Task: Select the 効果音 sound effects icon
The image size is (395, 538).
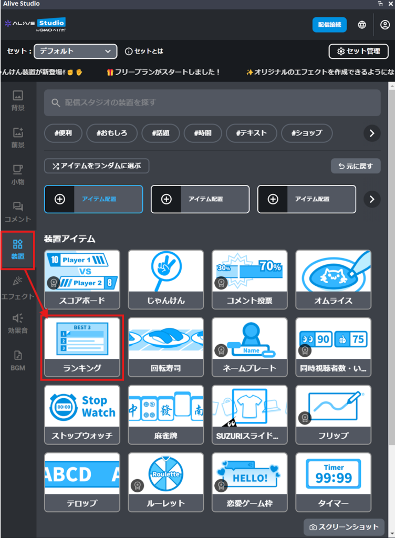Action: (x=18, y=324)
